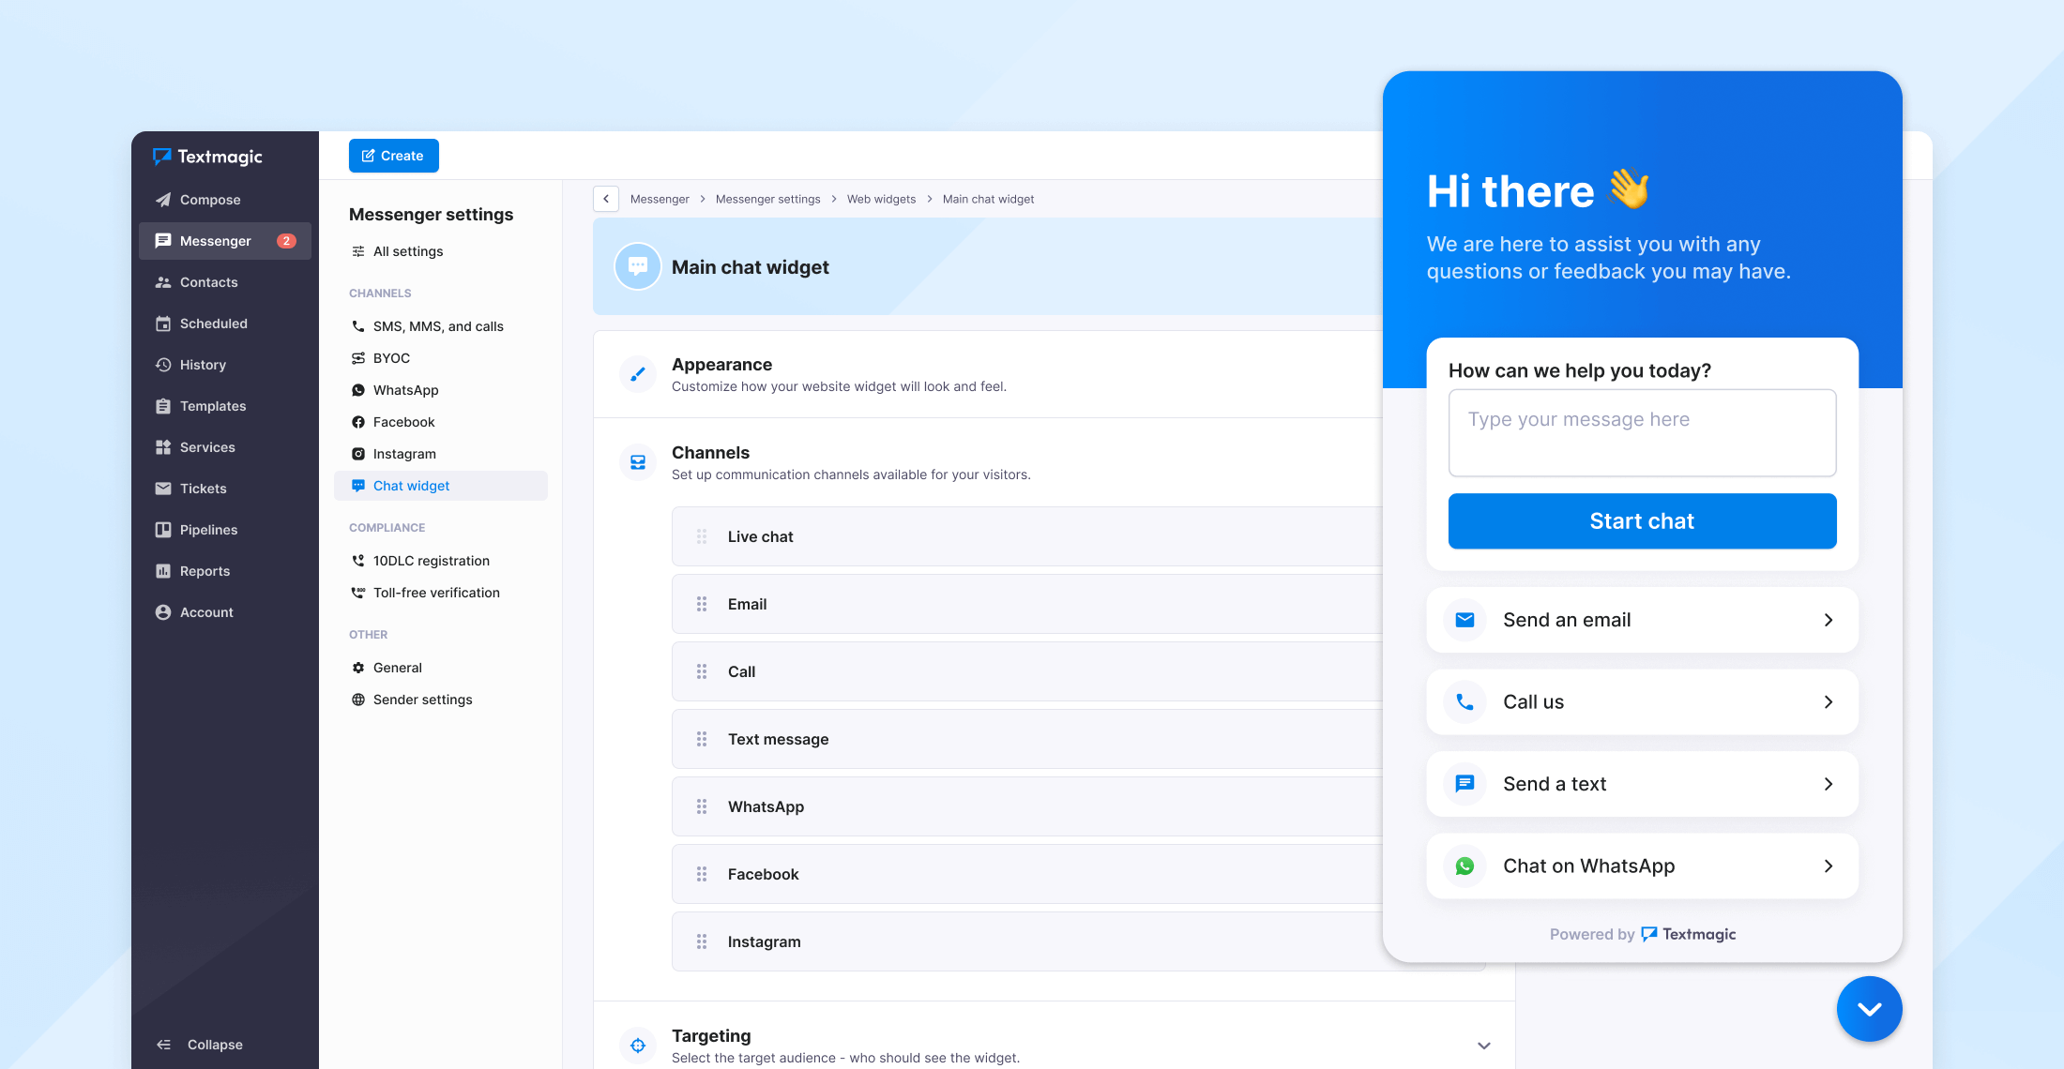Collapse the left sidebar
The image size is (2064, 1069).
200,1045
